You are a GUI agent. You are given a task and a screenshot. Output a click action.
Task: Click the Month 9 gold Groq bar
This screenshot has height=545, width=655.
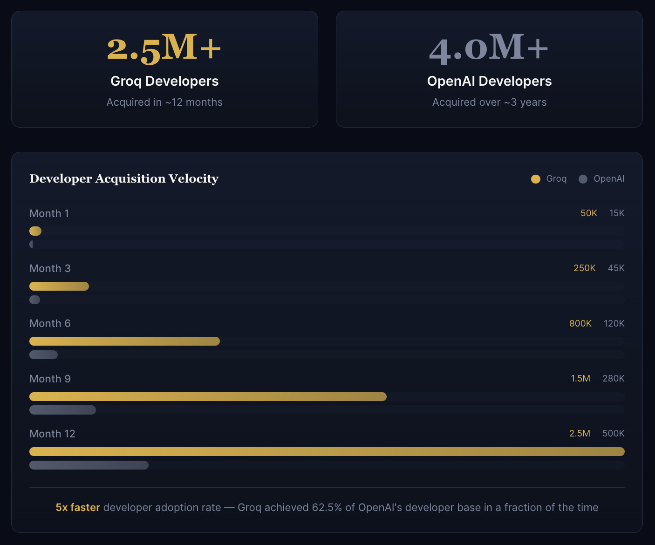[x=208, y=397]
